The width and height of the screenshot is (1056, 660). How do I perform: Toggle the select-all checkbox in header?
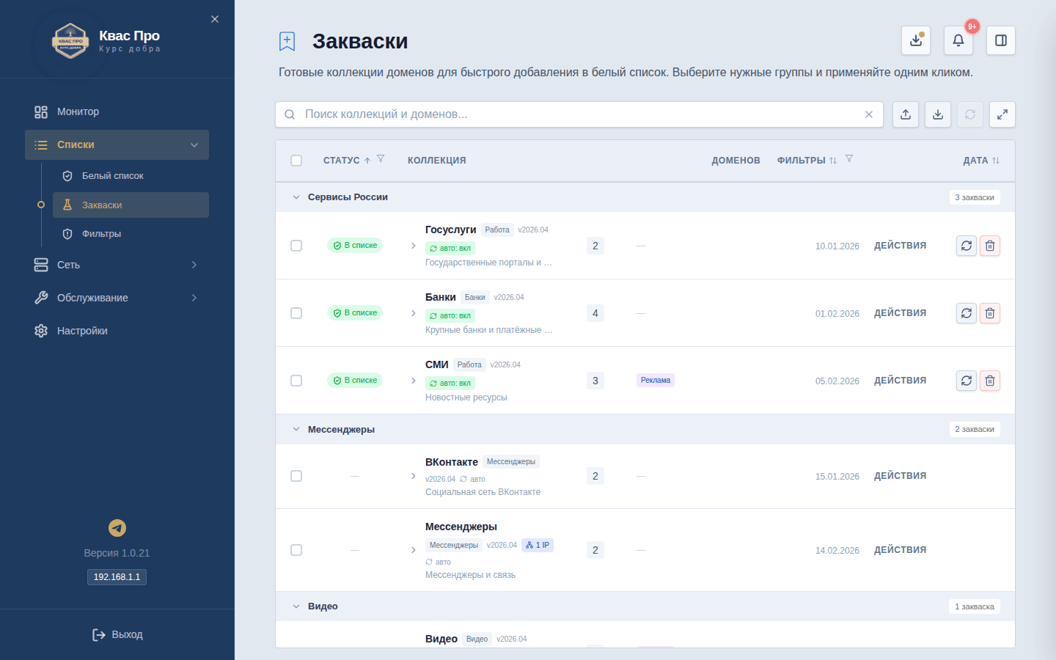[x=296, y=161]
